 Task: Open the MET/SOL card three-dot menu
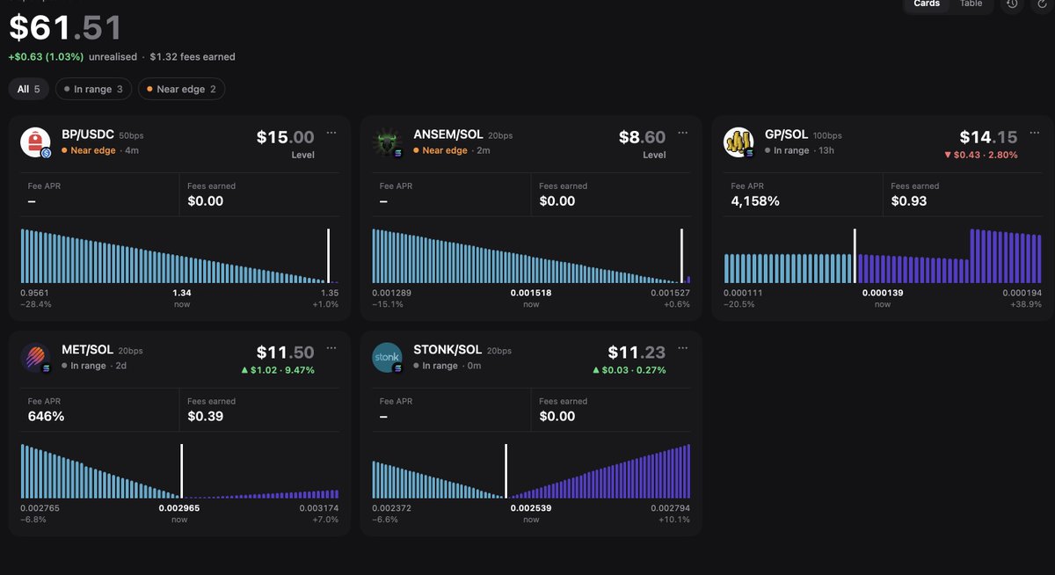click(x=331, y=348)
